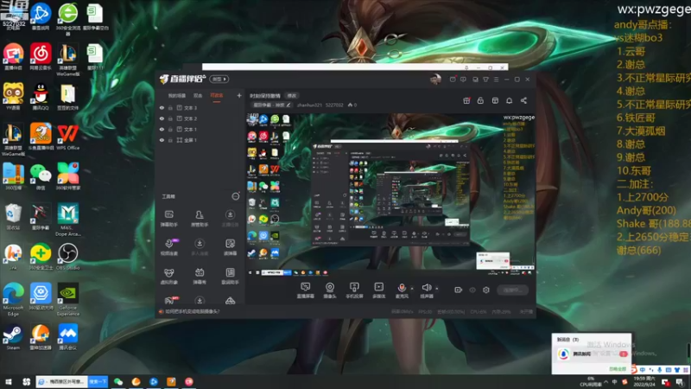The width and height of the screenshot is (691, 389).
Task: Toggle the preview eye icon in bottom bar
Action: 472,290
